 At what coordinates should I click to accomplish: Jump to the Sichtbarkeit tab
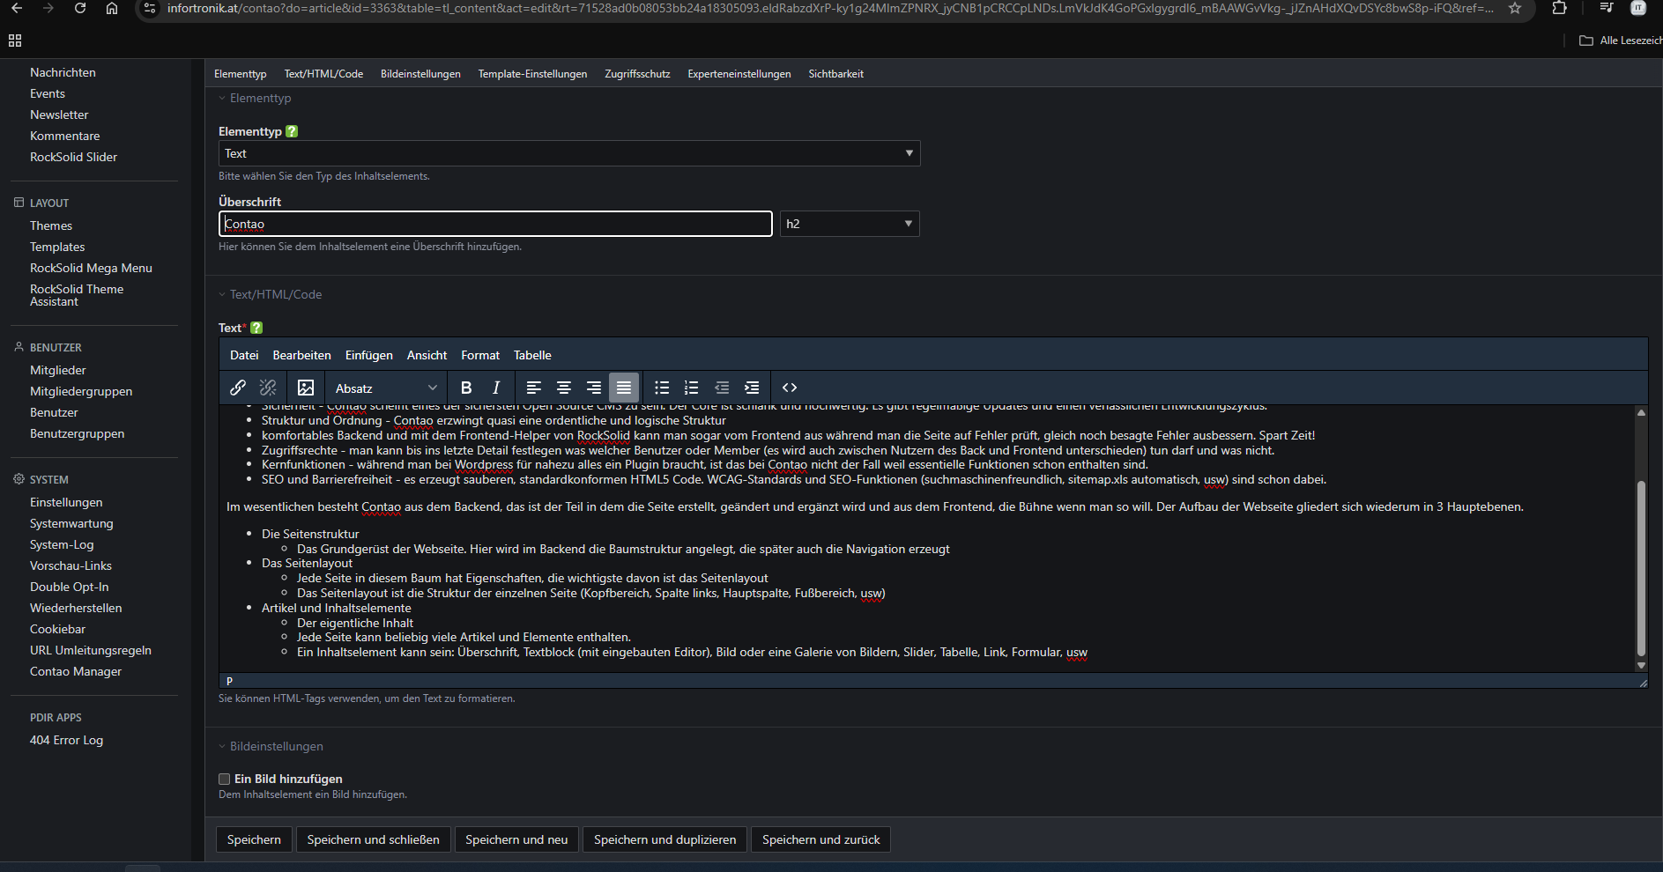tap(835, 74)
